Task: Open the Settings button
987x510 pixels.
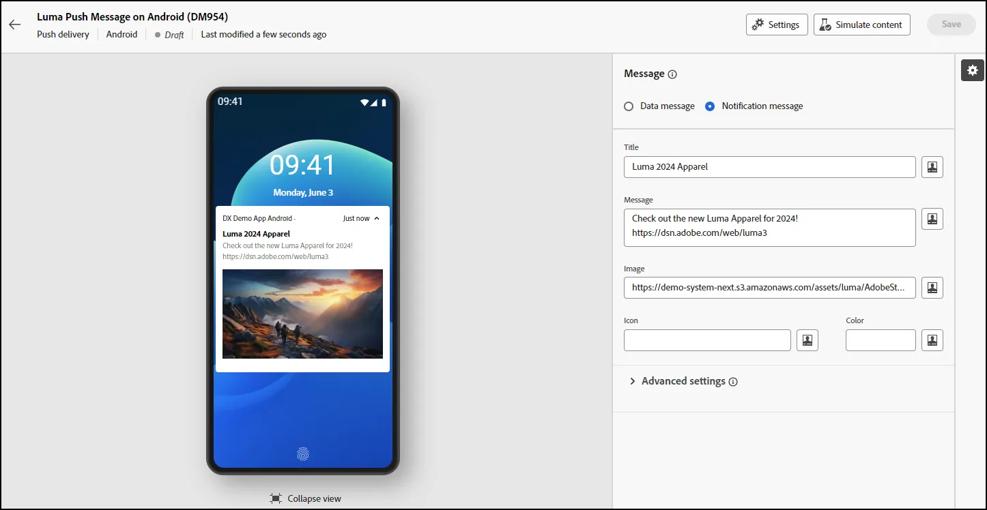Action: 777,25
